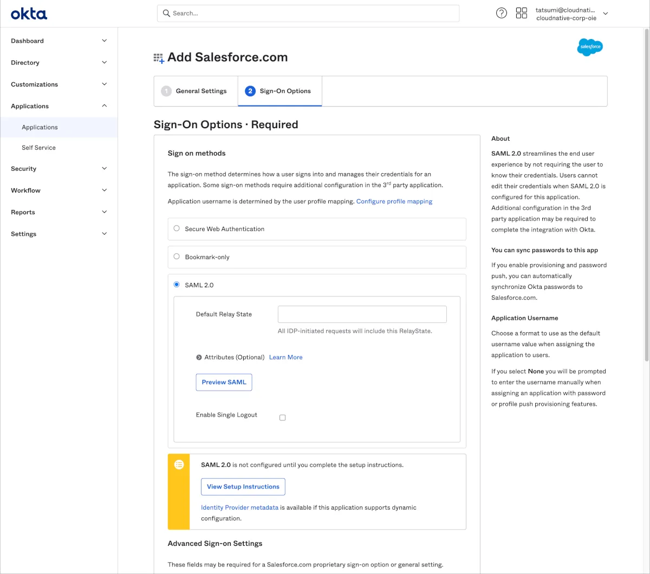The height and width of the screenshot is (574, 650).
Task: Click the Default Relay State input field
Action: [x=362, y=314]
